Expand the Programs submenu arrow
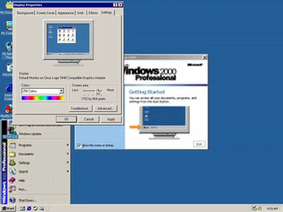Image resolution: width=283 pixels, height=212 pixels. (68, 145)
